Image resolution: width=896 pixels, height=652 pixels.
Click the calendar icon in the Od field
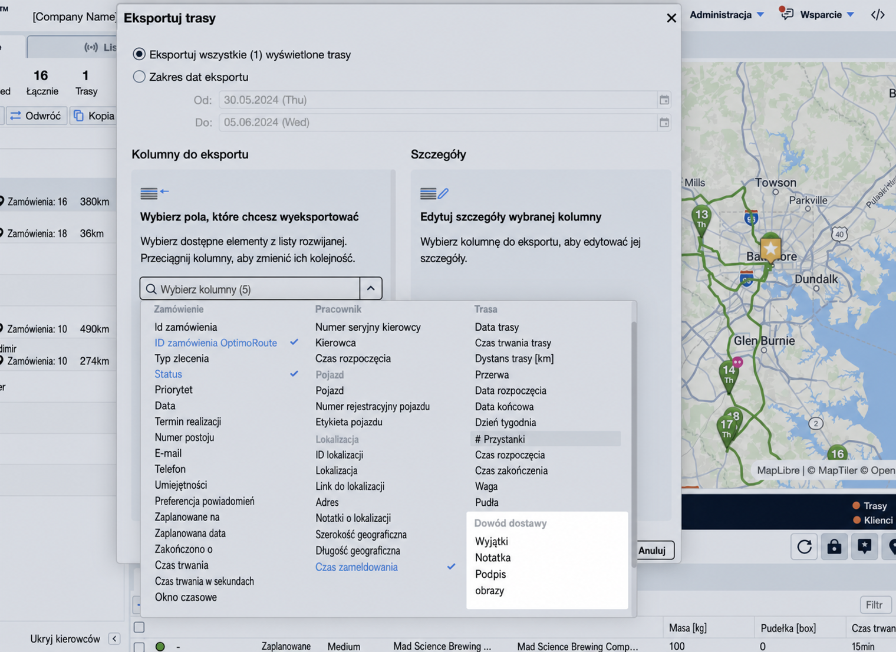pos(664,100)
